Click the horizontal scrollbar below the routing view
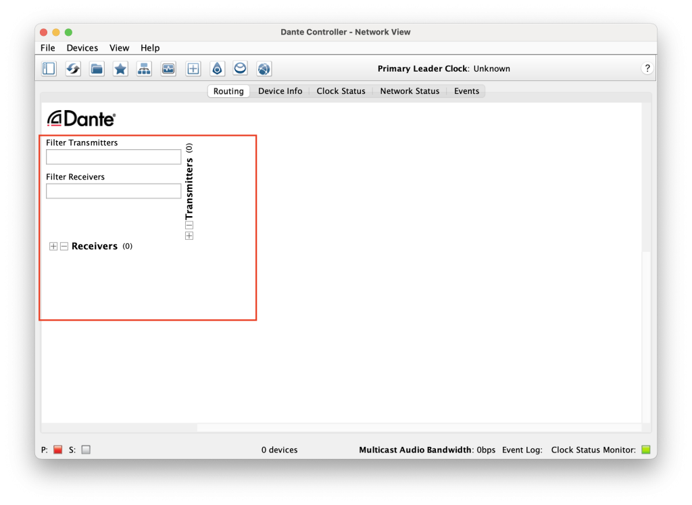692x505 pixels. 341,428
